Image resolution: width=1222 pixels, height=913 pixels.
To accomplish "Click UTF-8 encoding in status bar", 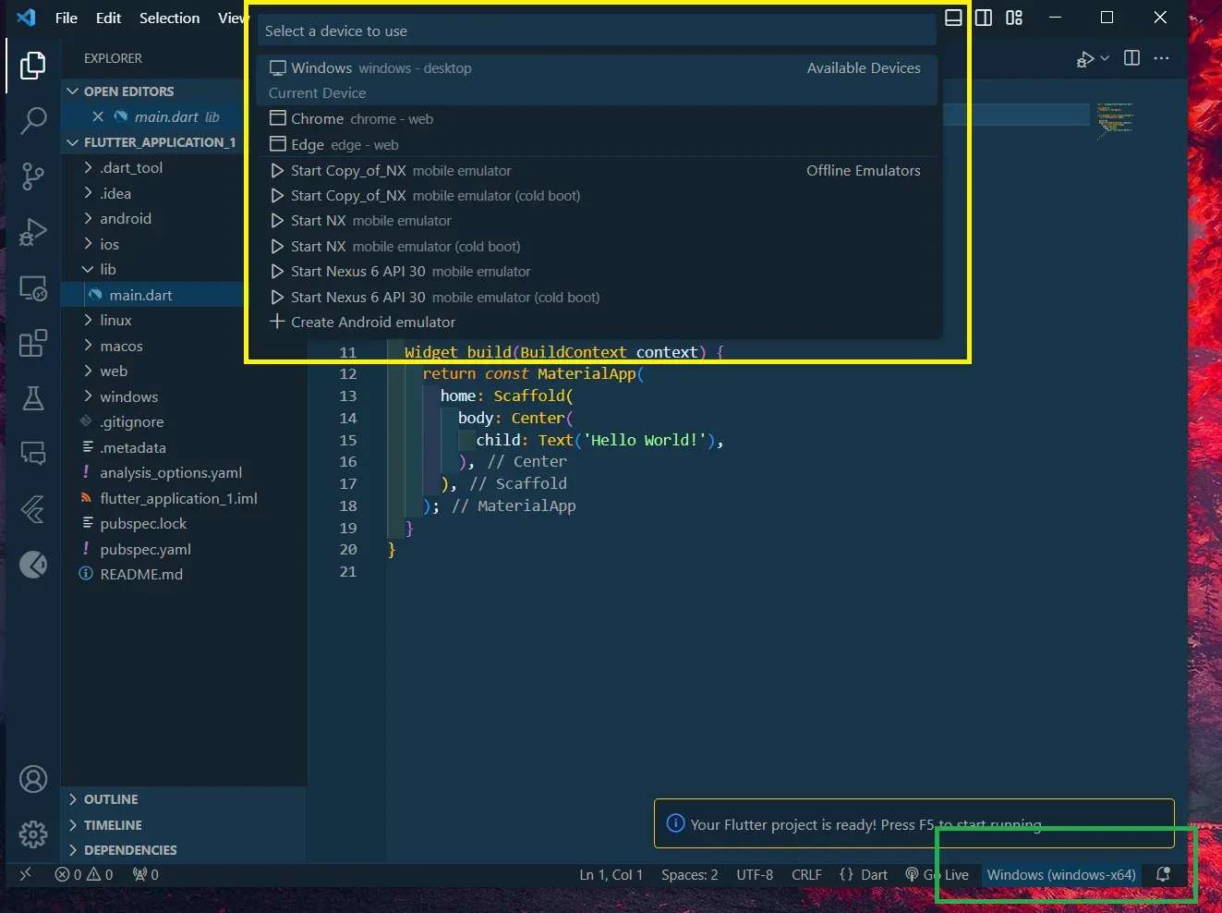I will coord(755,874).
